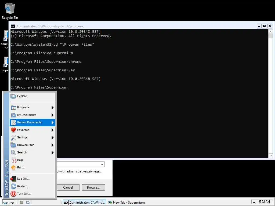
Task: Click the Explore icon in Start menu
Action: 13,96
